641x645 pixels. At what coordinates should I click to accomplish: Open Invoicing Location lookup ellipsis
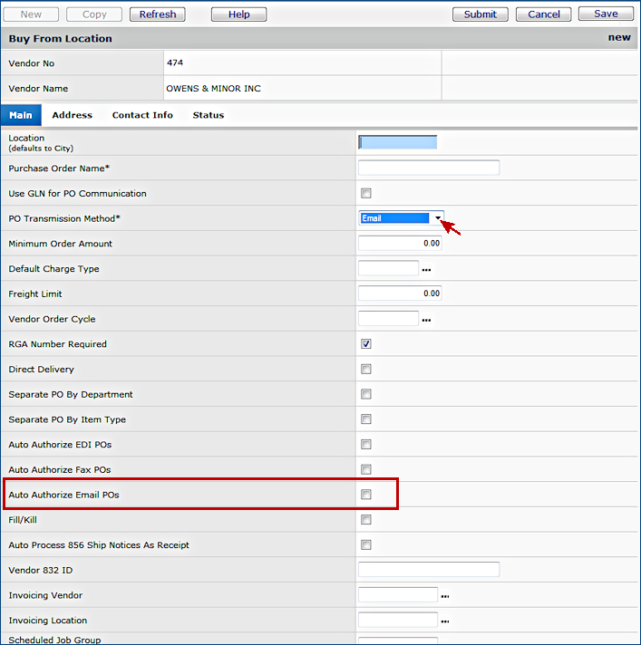445,621
